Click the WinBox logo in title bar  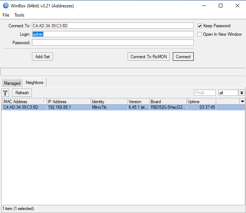[6, 6]
